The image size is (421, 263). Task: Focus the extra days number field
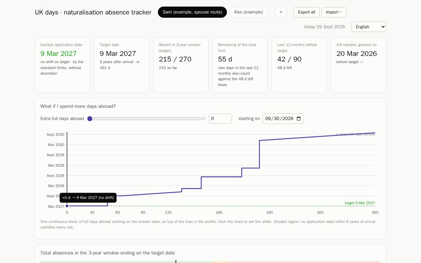point(220,119)
